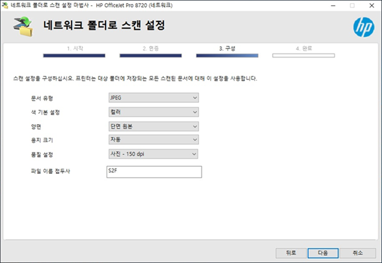The width and height of the screenshot is (382, 263).
Task: Click the 양면 label
Action: coord(36,127)
